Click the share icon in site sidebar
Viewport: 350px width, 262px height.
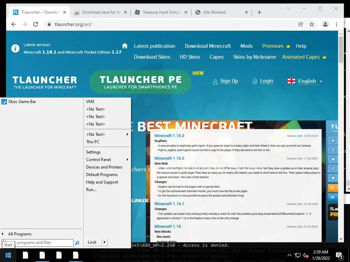(x=333, y=169)
